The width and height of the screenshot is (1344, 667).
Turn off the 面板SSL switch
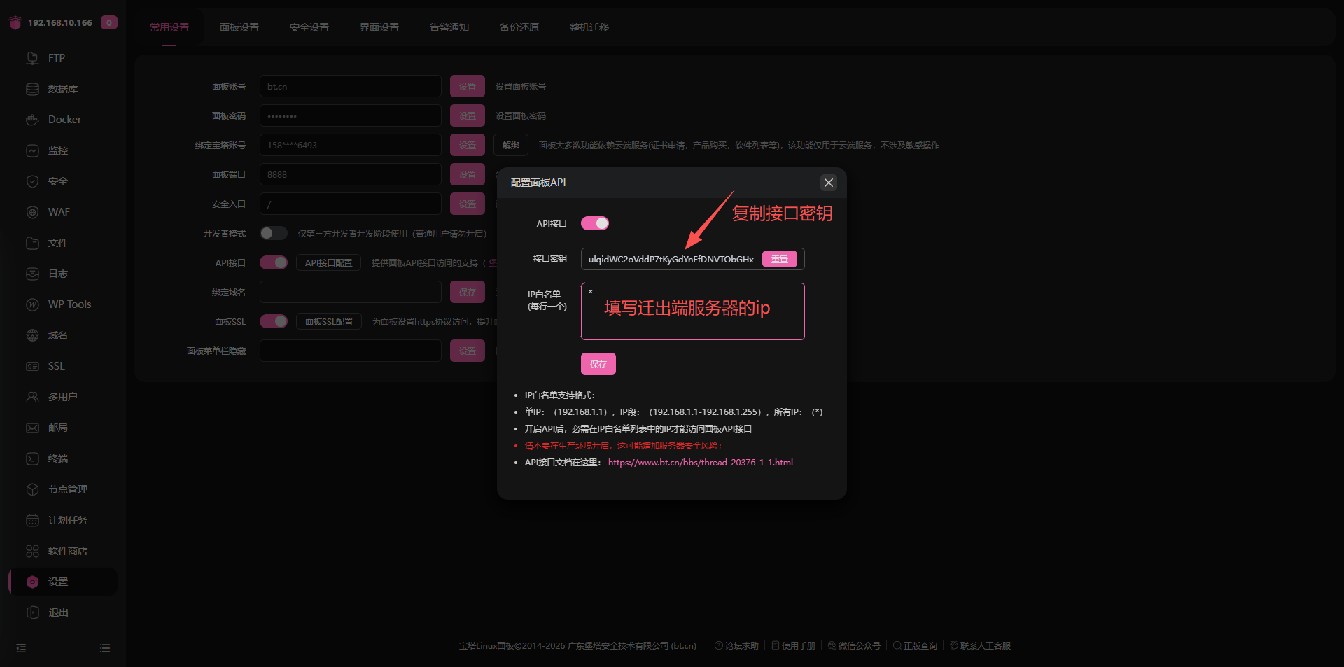(x=274, y=321)
